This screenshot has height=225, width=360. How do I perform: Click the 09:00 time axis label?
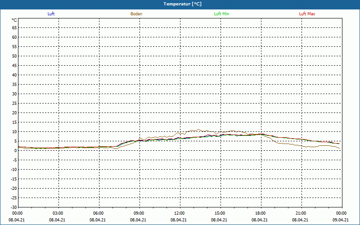click(x=139, y=213)
